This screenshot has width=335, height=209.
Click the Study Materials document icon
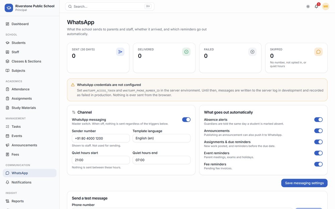(x=7, y=108)
